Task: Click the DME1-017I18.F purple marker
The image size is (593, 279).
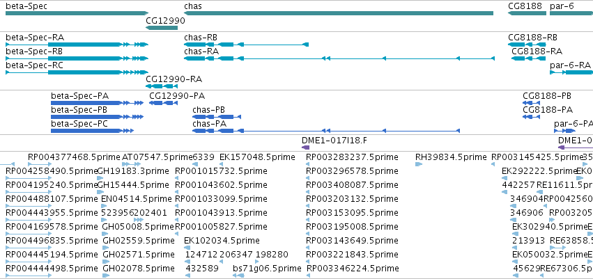Action: (x=305, y=148)
